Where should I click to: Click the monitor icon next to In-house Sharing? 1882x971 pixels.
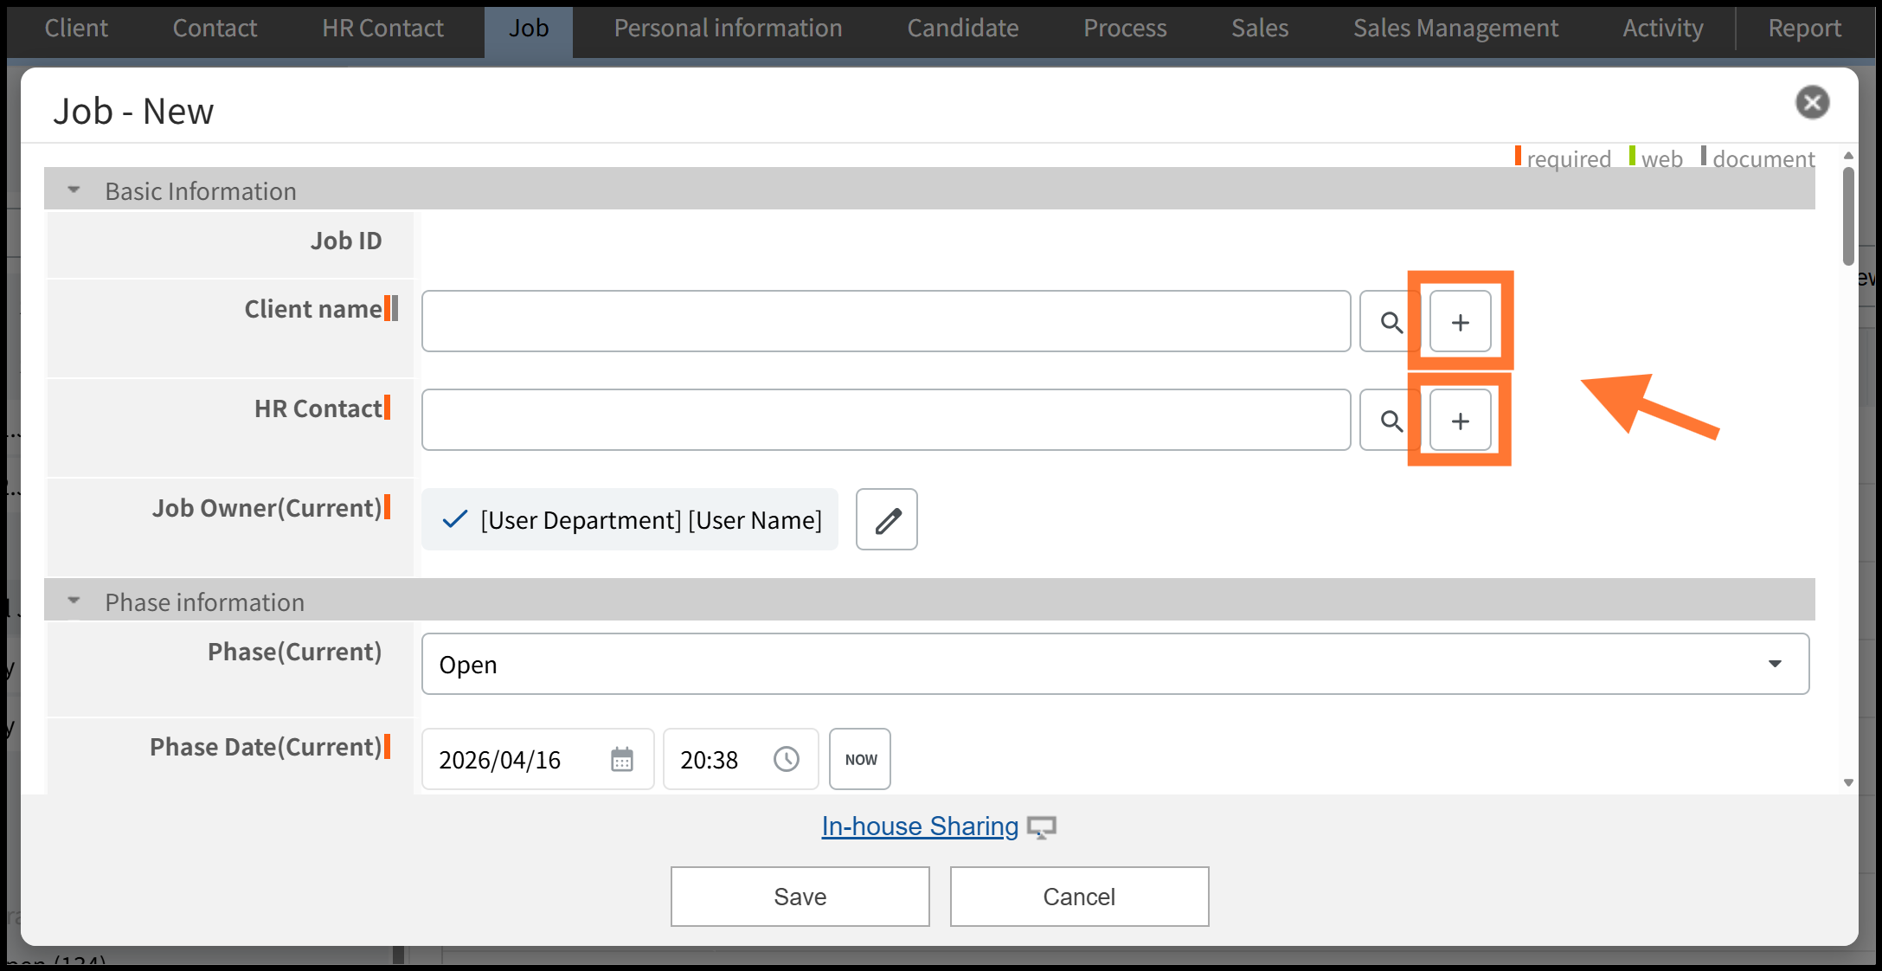(x=1042, y=827)
